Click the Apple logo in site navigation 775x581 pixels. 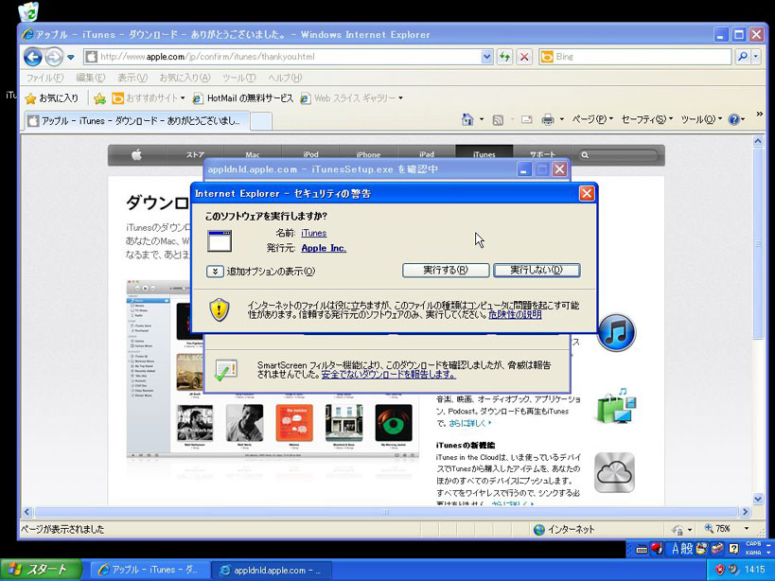(x=137, y=154)
